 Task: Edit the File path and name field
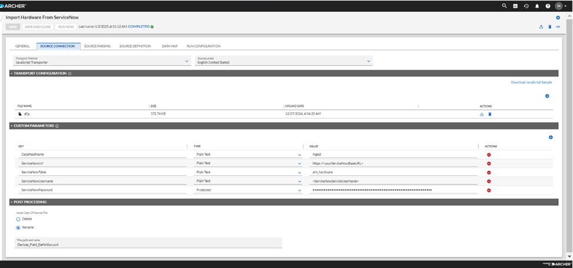(x=148, y=243)
